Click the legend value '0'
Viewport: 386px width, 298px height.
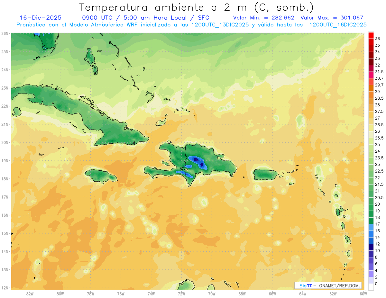coord(377,284)
